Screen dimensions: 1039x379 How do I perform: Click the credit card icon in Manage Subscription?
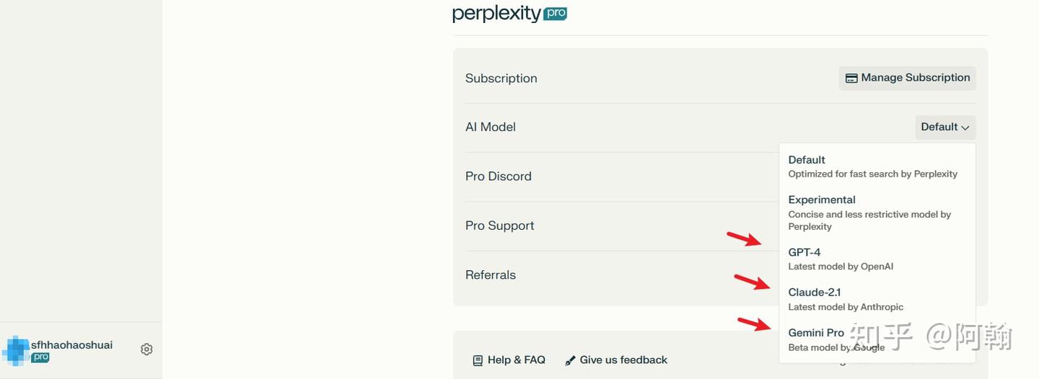coord(851,78)
